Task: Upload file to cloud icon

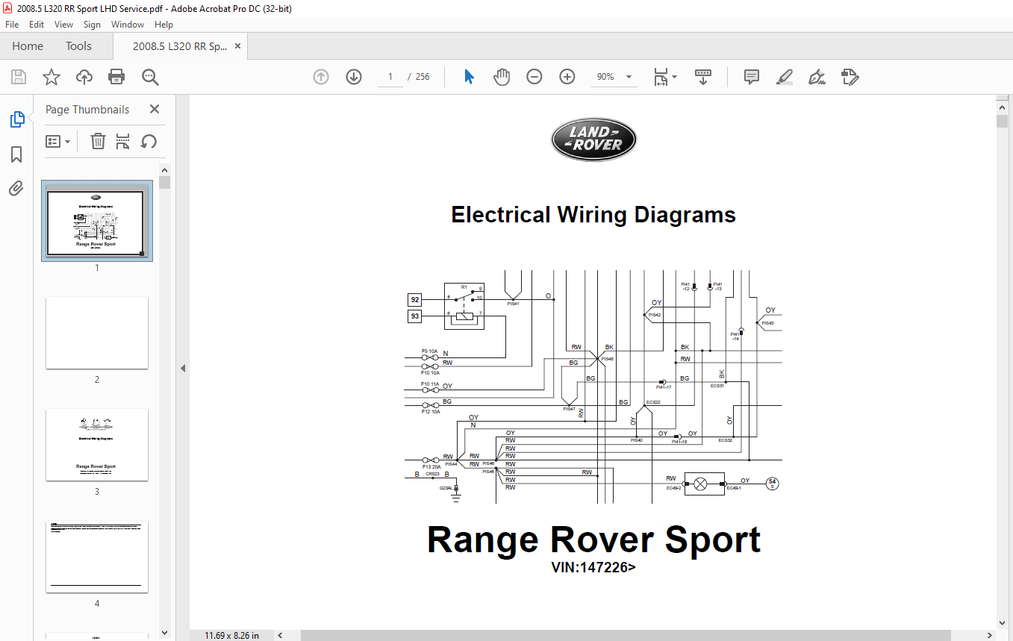Action: [84, 77]
